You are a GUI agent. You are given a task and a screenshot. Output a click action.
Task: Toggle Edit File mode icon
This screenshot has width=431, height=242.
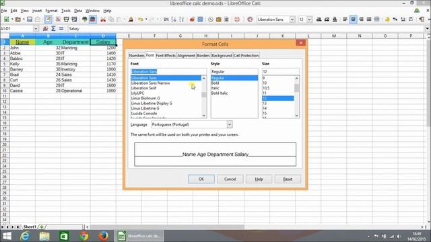[x=48, y=19]
